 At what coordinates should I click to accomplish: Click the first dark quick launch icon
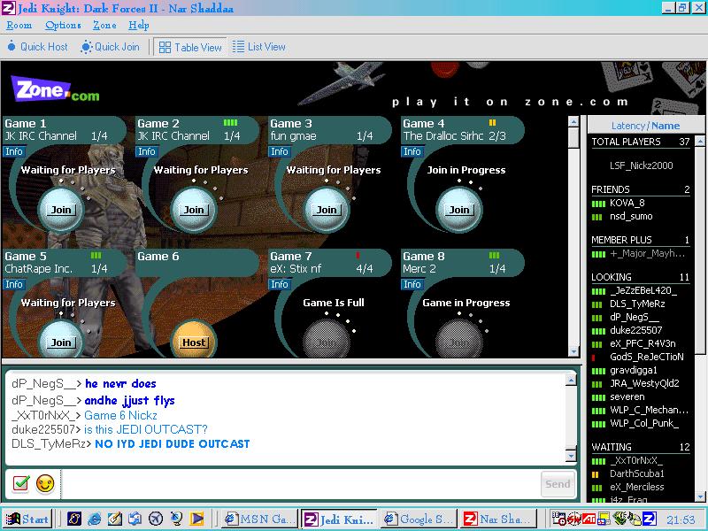pos(74,519)
